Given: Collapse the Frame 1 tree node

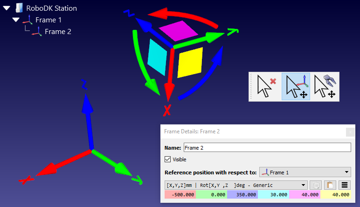Looking at the screenshot, I should click(15, 20).
